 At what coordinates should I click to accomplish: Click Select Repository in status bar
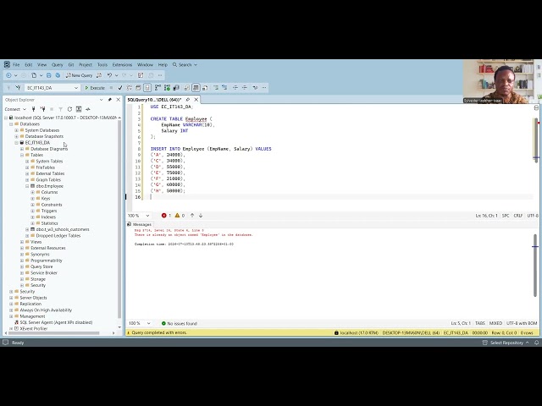click(506, 343)
